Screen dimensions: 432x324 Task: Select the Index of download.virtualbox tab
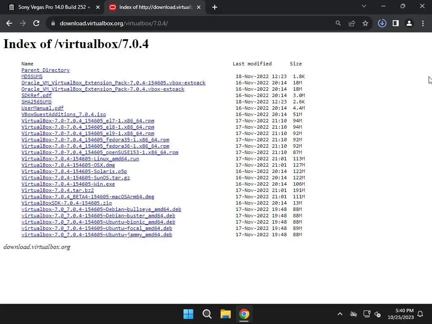coord(155,8)
